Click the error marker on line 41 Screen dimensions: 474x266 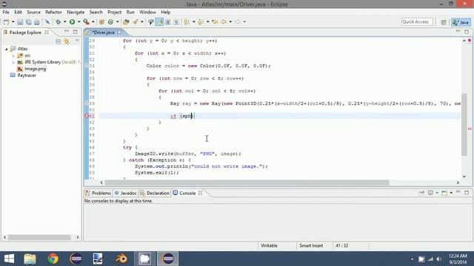[86, 116]
